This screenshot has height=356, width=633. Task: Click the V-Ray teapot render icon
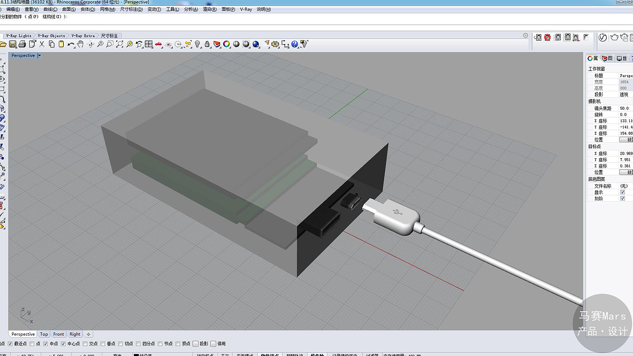pos(614,37)
